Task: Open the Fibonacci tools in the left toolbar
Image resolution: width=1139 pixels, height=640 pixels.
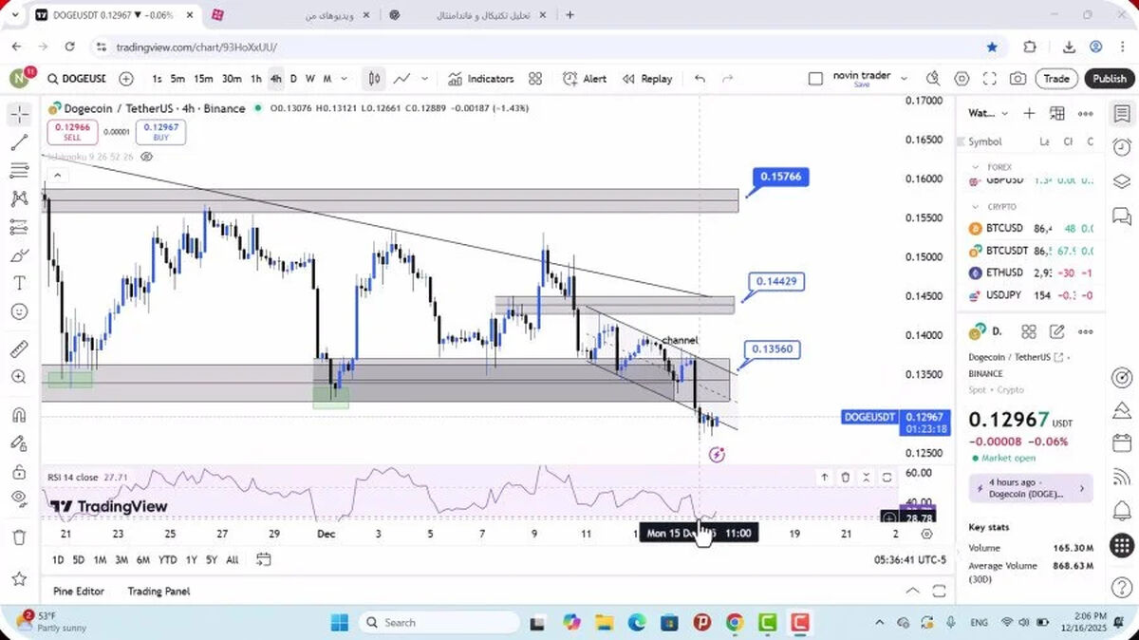Action: (x=19, y=171)
